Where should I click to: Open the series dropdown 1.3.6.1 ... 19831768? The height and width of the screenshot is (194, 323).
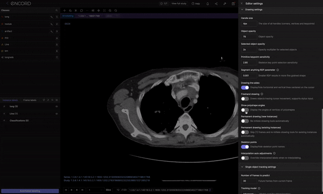click(x=90, y=16)
